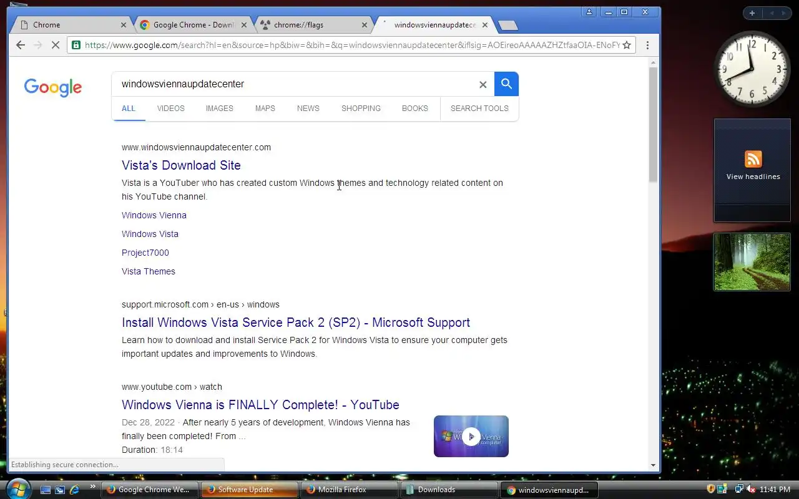
Task: Click the green secure padlock icon
Action: 76,45
